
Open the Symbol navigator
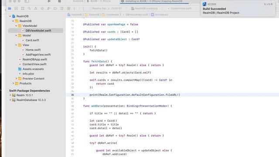[23, 8]
